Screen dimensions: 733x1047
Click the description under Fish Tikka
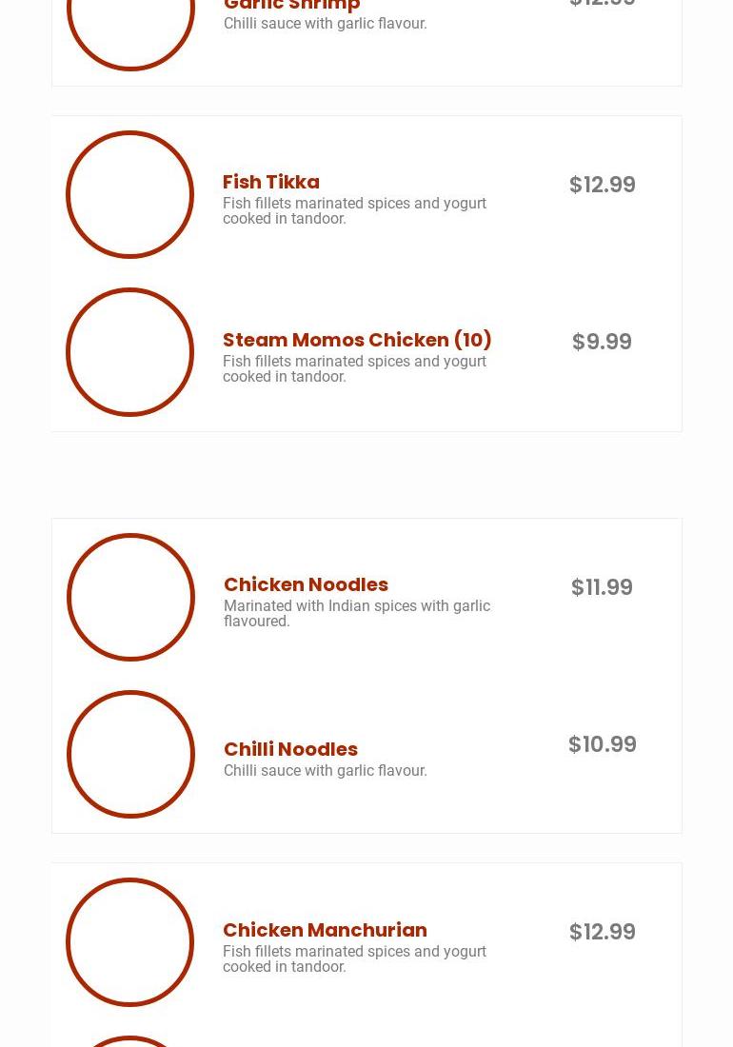[354, 210]
